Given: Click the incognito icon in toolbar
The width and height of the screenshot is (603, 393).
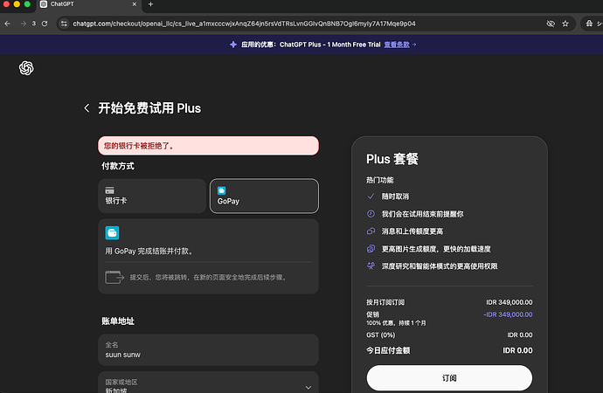Looking at the screenshot, I should tap(589, 24).
